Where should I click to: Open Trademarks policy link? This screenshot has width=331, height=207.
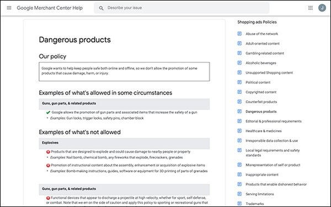254,204
